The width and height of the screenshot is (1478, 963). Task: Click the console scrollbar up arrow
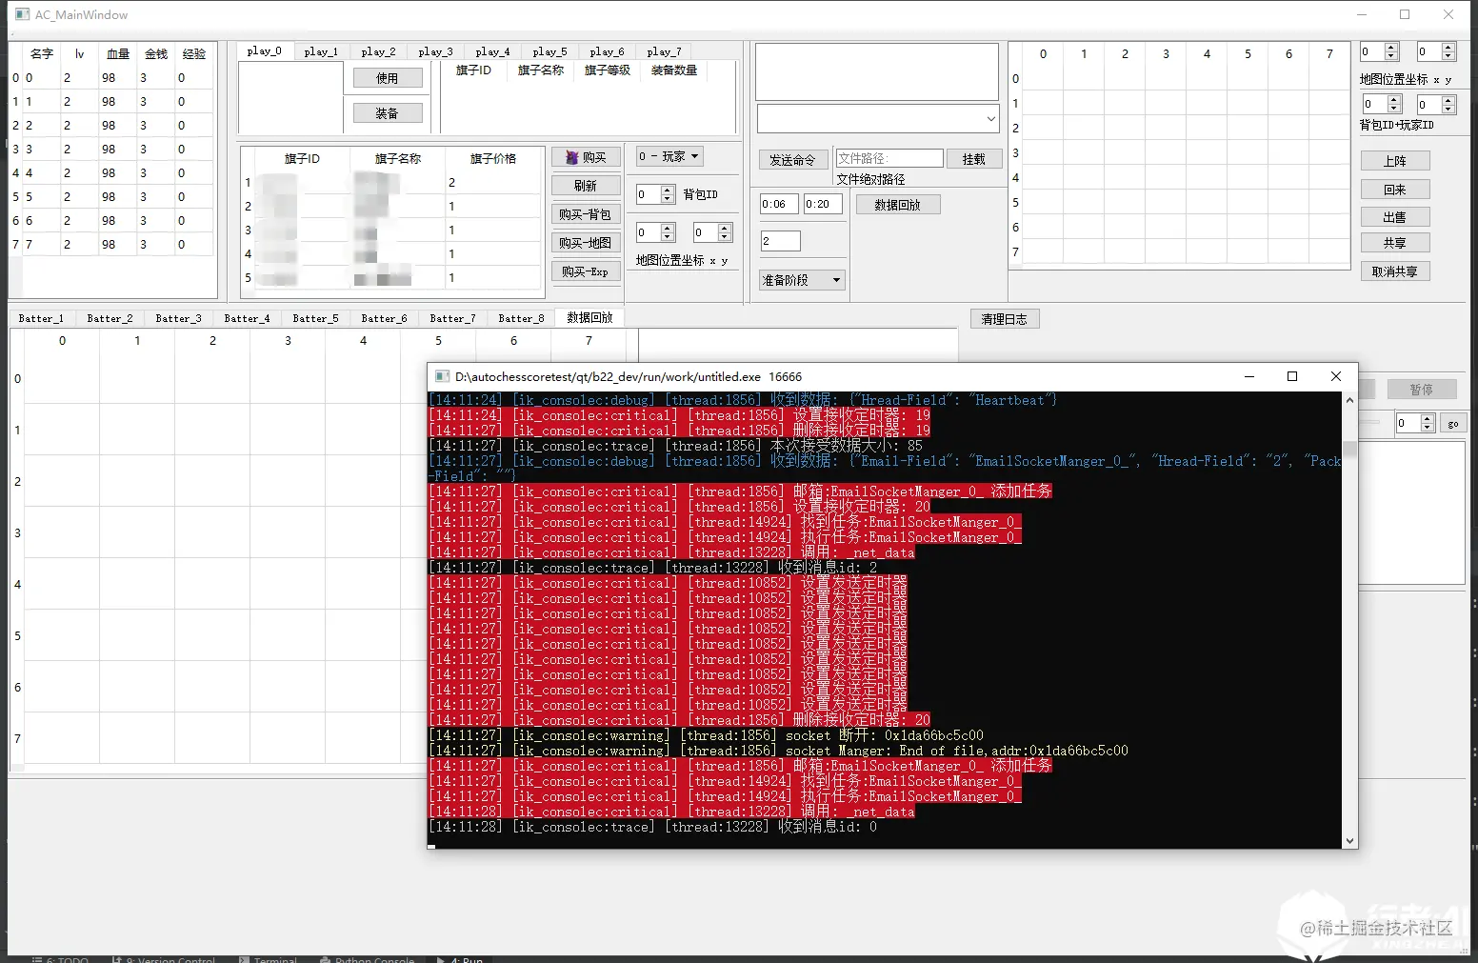pos(1349,400)
